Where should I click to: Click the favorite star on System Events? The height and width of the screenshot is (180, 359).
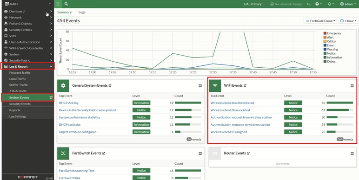click(51, 97)
